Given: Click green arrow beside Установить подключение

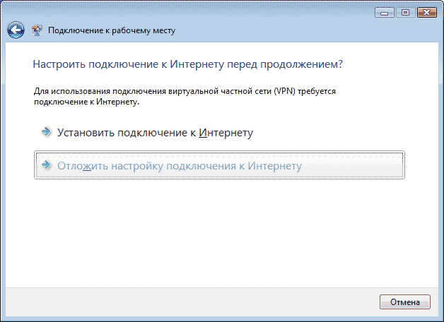Looking at the screenshot, I should click(x=46, y=132).
